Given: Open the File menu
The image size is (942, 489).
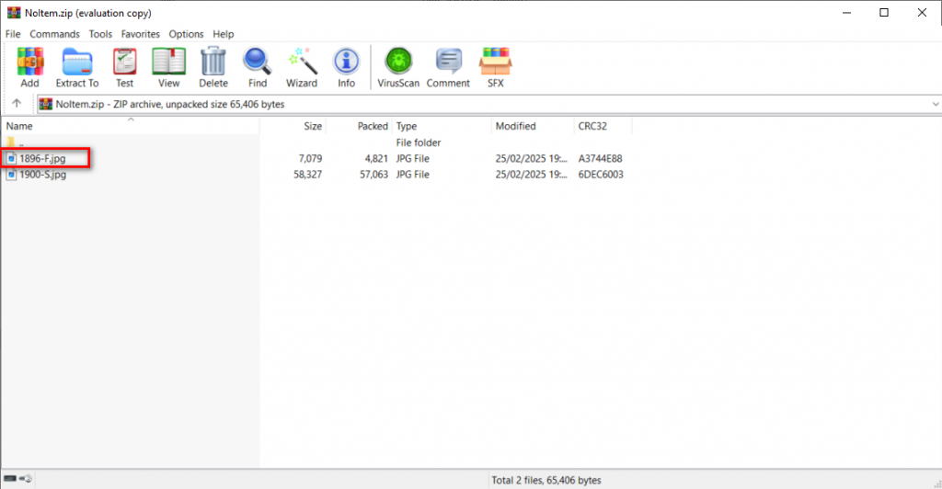Looking at the screenshot, I should tap(13, 34).
